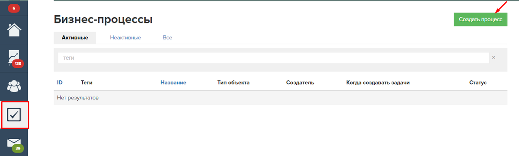This screenshot has width=519, height=156.
Task: Click the Создать процесс button
Action: [x=480, y=19]
